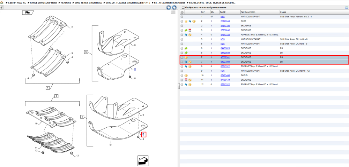Click the box icon for part 47367901

[x=186, y=57]
